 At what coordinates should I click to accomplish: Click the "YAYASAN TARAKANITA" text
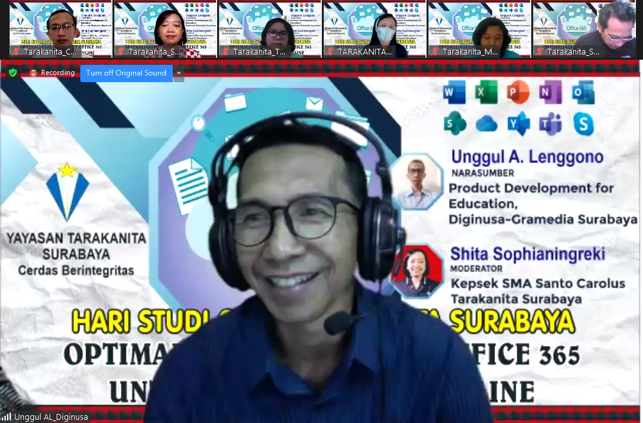point(76,238)
